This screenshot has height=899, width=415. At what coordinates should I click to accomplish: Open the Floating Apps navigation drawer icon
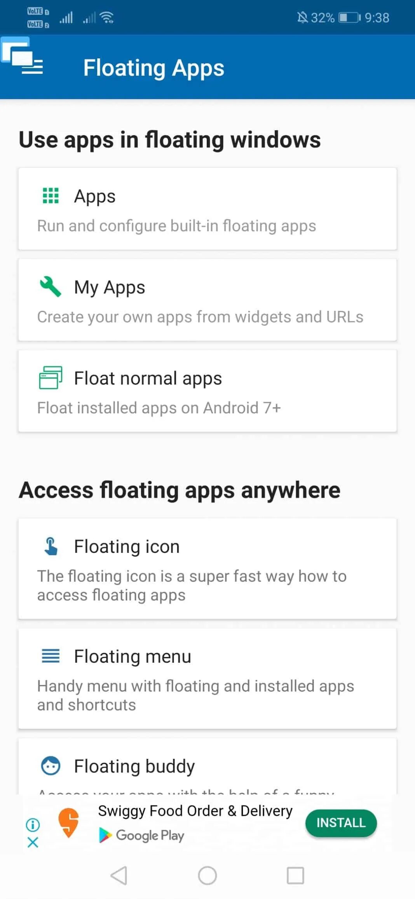(23, 57)
